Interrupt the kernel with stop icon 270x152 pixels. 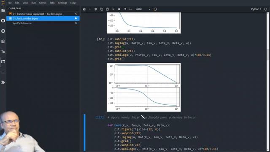tap(119, 9)
